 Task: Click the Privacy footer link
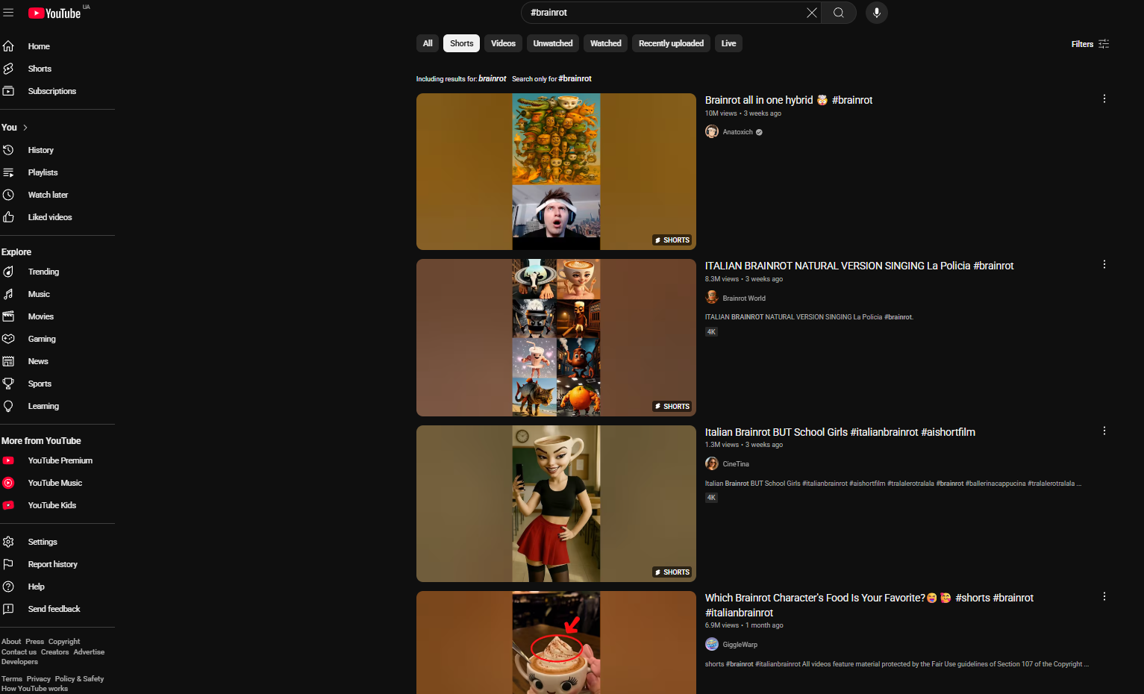coord(39,679)
